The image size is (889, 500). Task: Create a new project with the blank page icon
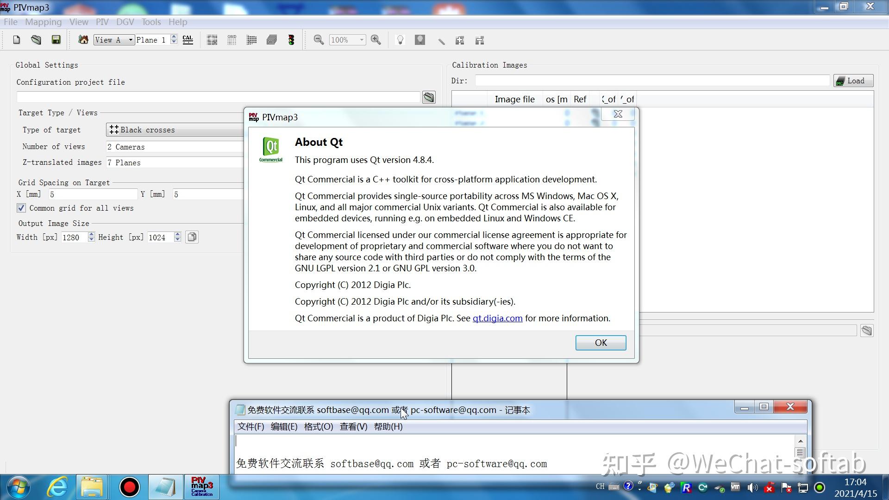point(17,40)
